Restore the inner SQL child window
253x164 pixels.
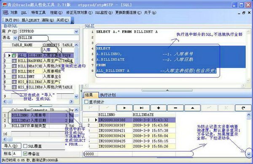(244, 13)
